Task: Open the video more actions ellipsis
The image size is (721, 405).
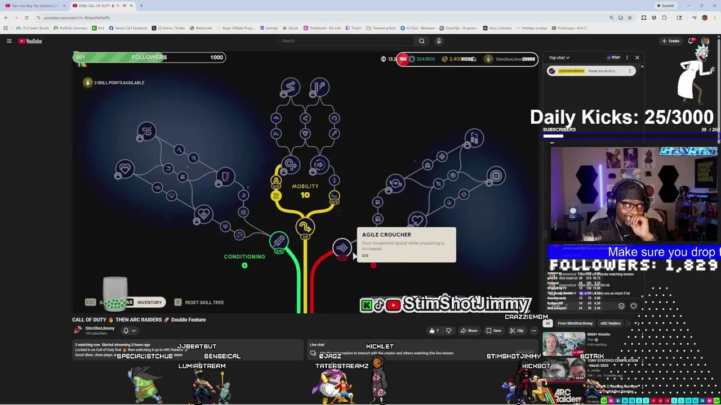Action: pos(533,331)
